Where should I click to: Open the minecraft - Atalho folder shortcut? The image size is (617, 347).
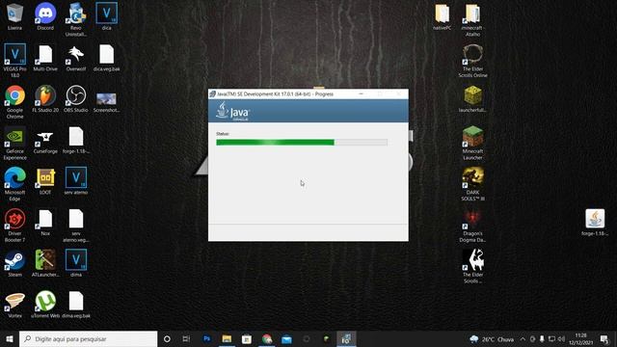472,19
